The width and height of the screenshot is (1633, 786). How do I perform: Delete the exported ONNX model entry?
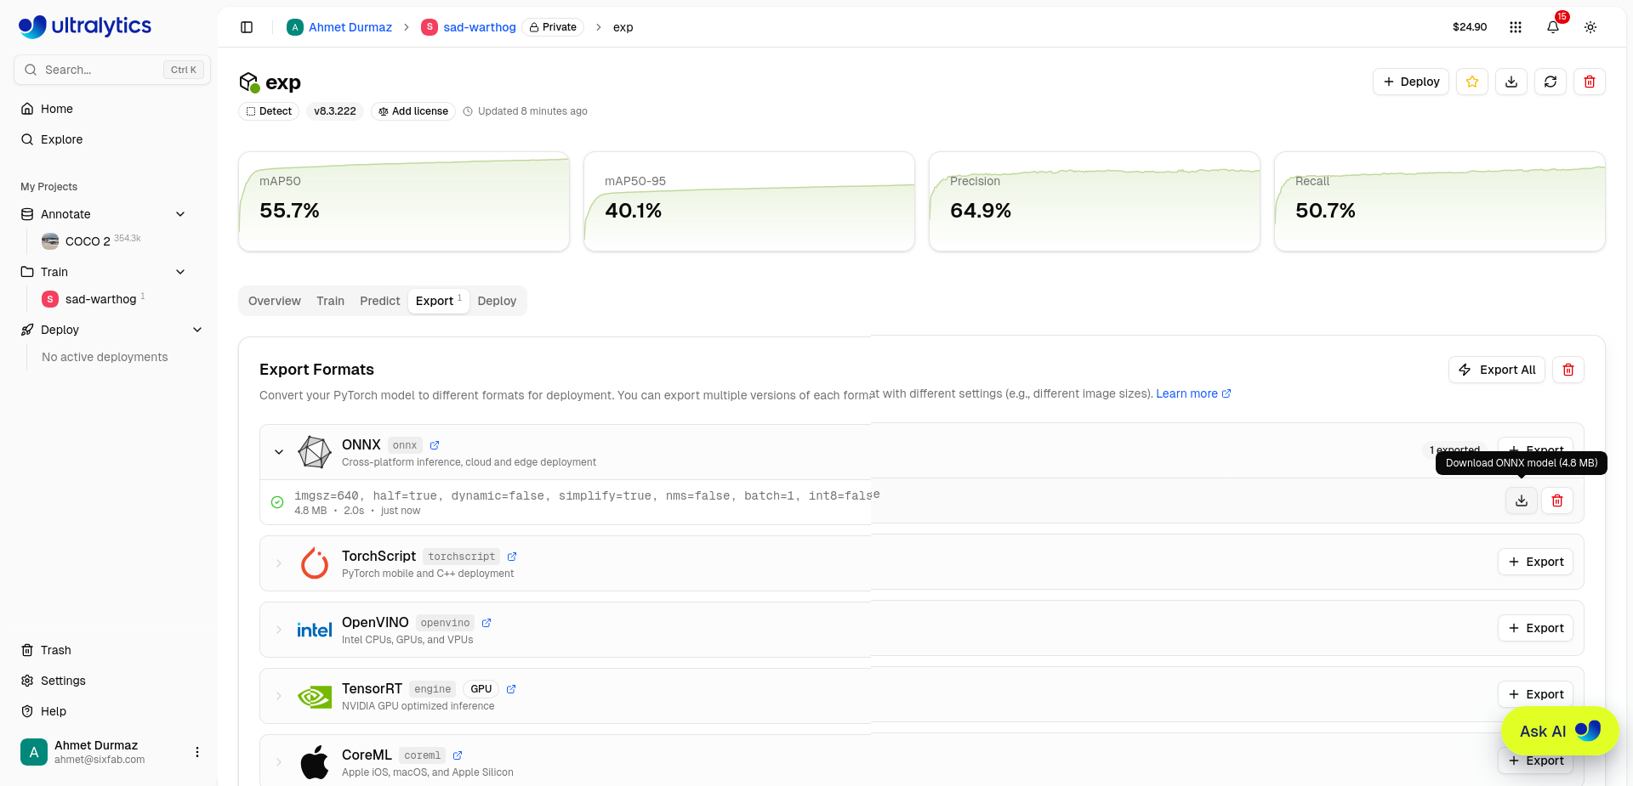tap(1557, 500)
